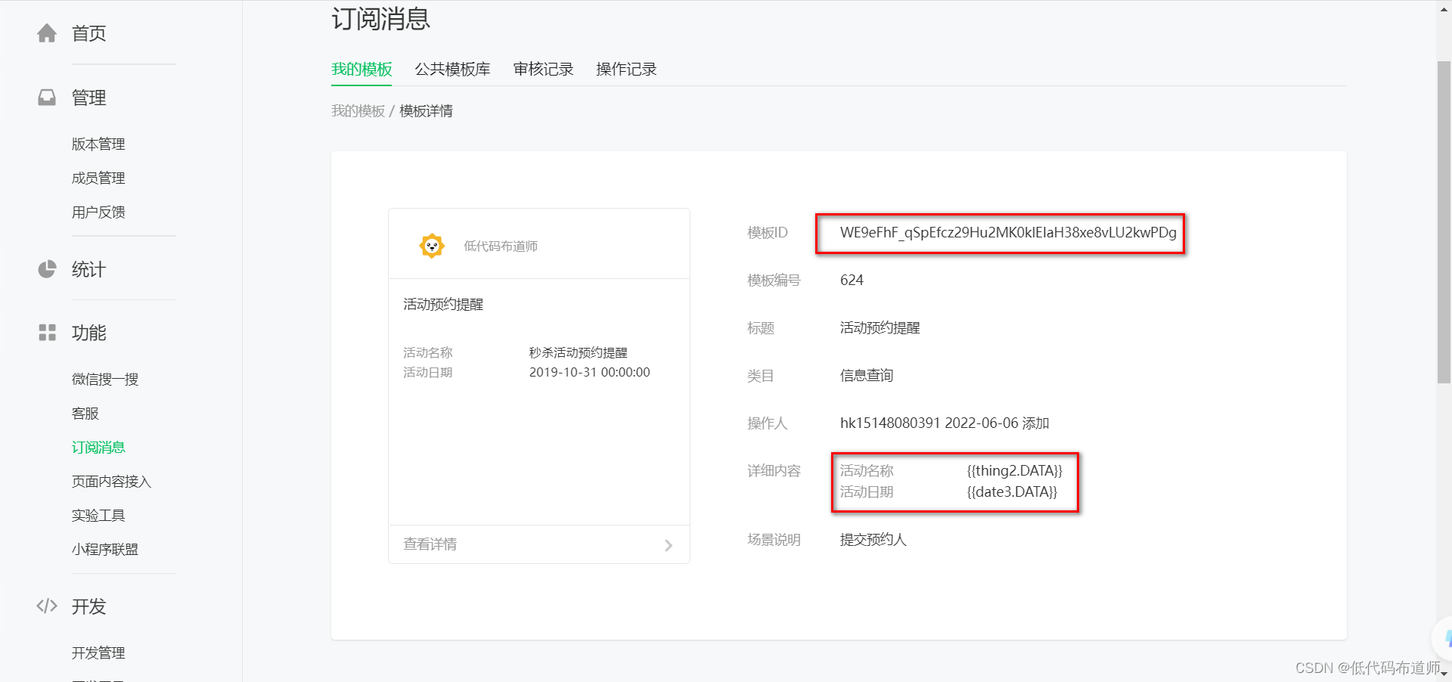Go to 成员管理

pos(98,178)
